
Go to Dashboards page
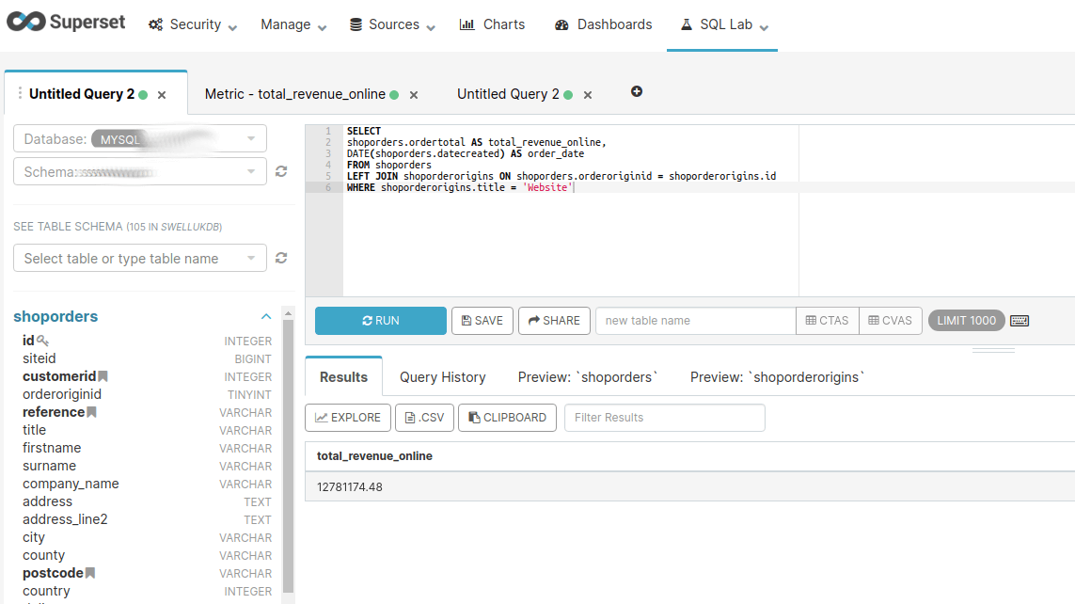click(x=603, y=24)
